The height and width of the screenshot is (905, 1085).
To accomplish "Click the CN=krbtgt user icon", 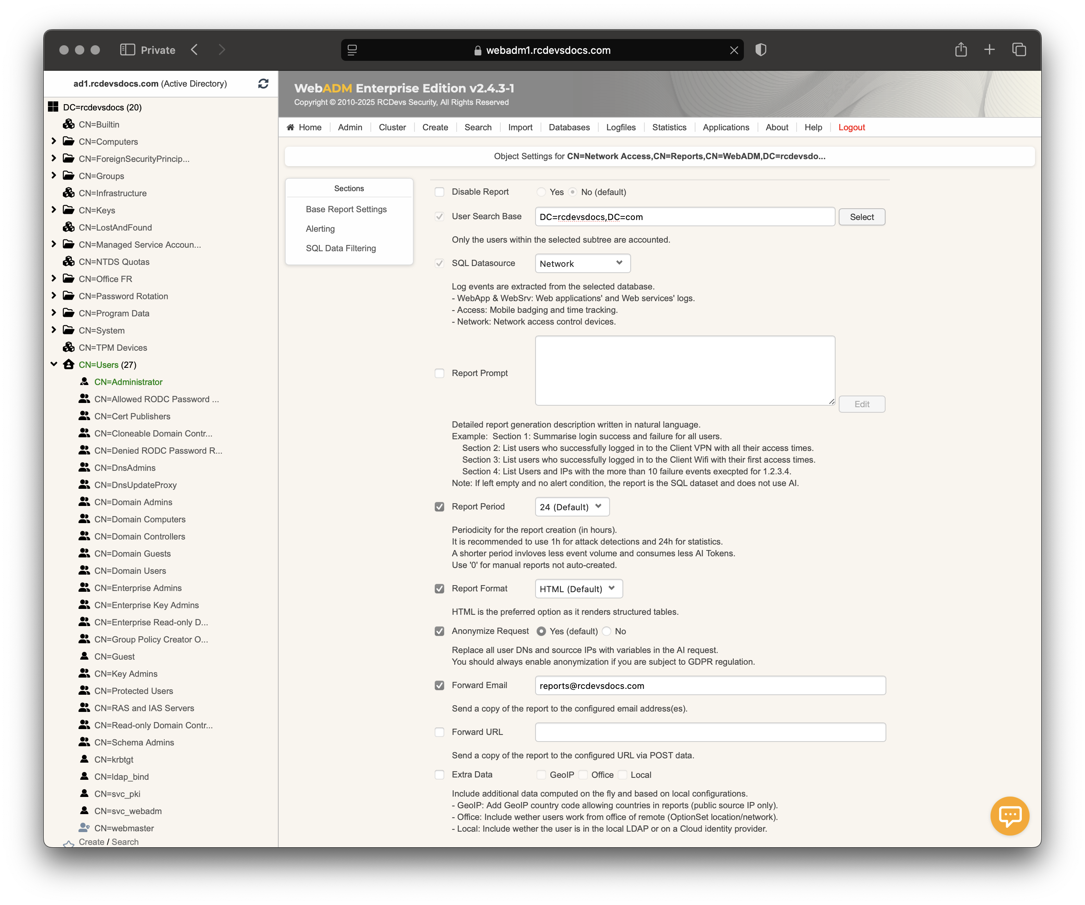I will pyautogui.click(x=84, y=759).
